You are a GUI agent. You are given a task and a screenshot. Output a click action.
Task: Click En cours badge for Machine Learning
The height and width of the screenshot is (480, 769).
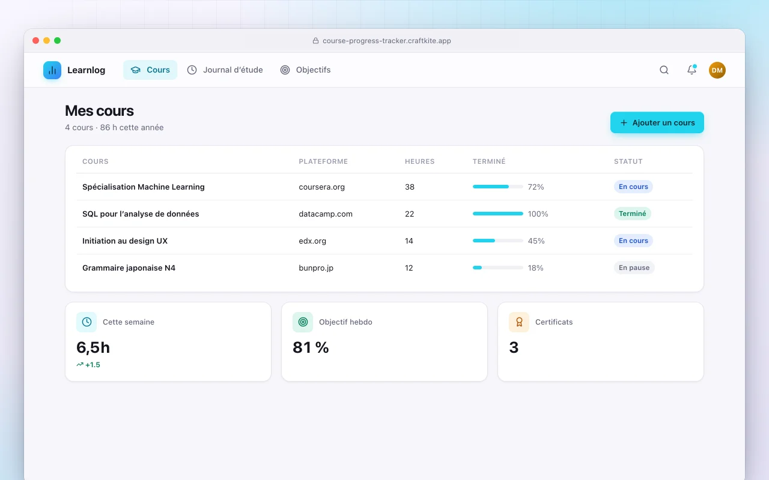click(633, 187)
